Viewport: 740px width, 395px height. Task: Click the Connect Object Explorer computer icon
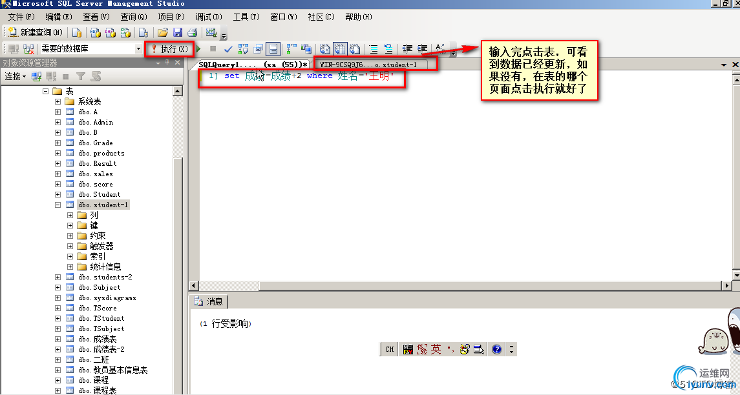36,76
